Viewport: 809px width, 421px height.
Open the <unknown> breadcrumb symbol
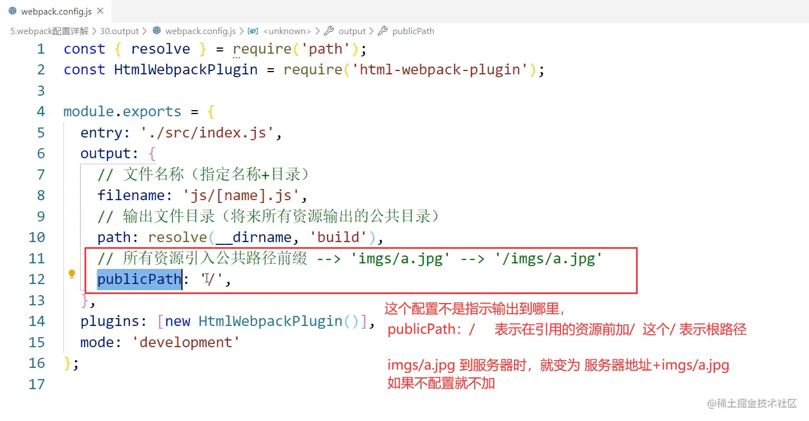287,31
